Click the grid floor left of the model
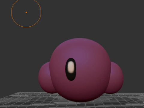 (x=25, y=100)
